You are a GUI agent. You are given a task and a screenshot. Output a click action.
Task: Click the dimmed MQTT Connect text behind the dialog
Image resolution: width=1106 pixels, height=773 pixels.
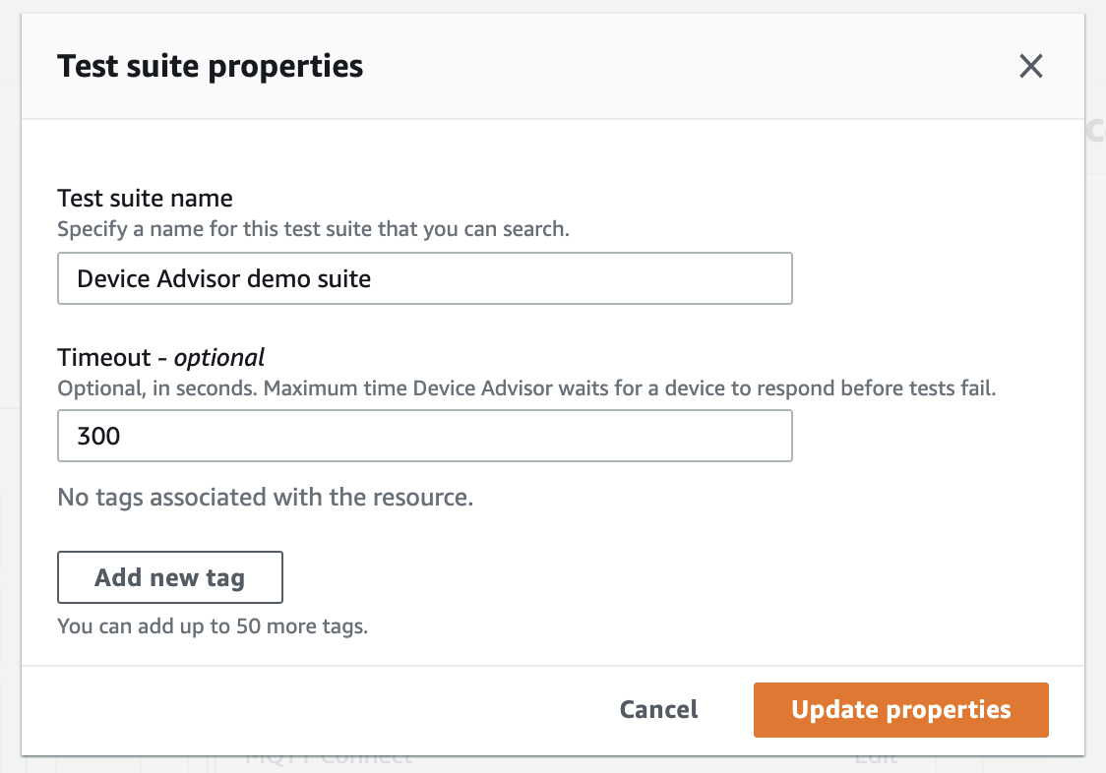click(x=328, y=758)
